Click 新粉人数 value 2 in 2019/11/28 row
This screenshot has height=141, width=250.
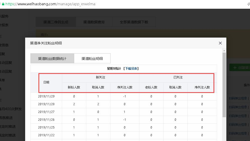point(74,104)
